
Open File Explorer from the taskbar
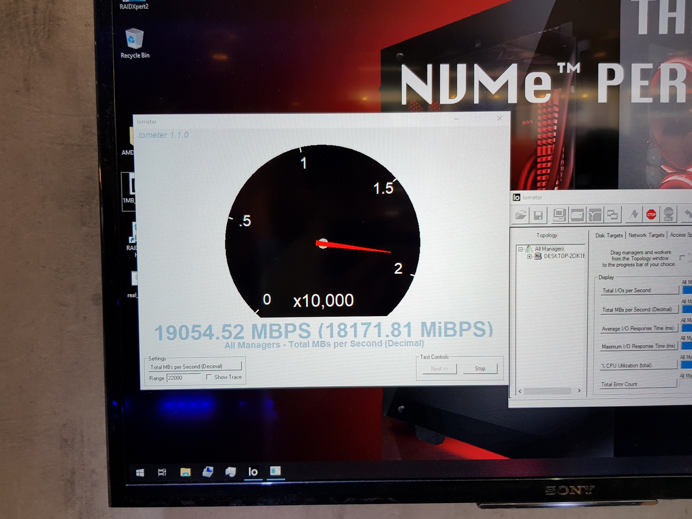click(186, 472)
